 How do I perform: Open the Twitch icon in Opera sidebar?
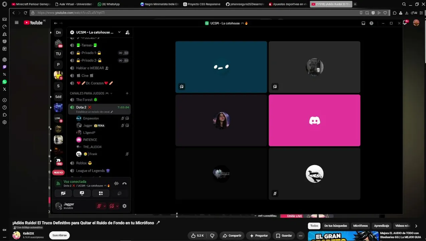pyautogui.click(x=4, y=67)
